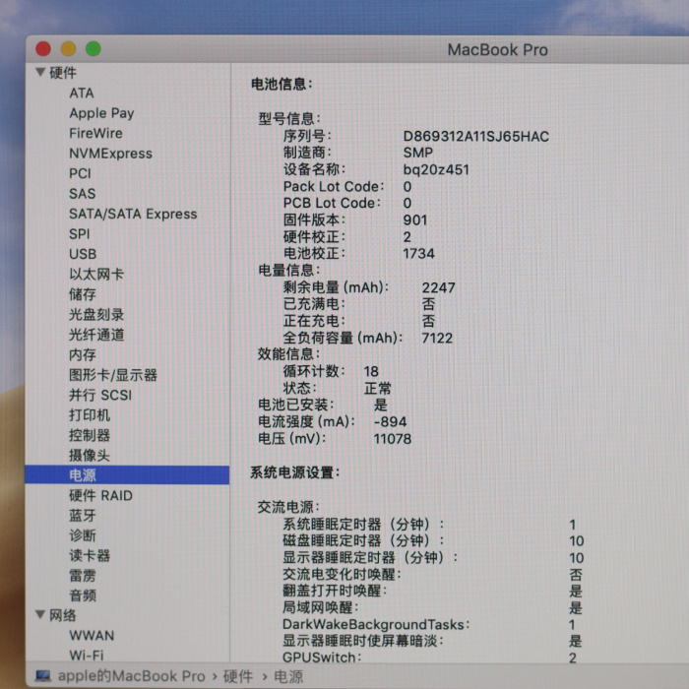The image size is (689, 689).
Task: Click the PCB Lot Code label
Action: (x=332, y=203)
